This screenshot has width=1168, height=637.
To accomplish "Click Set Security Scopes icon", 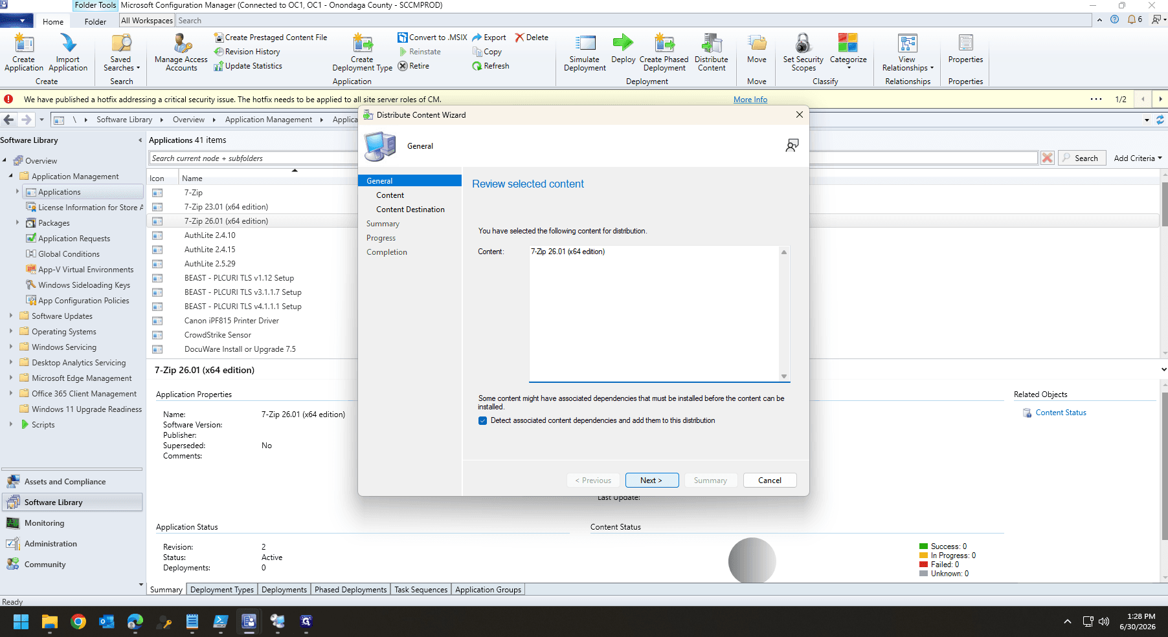I will [x=803, y=52].
